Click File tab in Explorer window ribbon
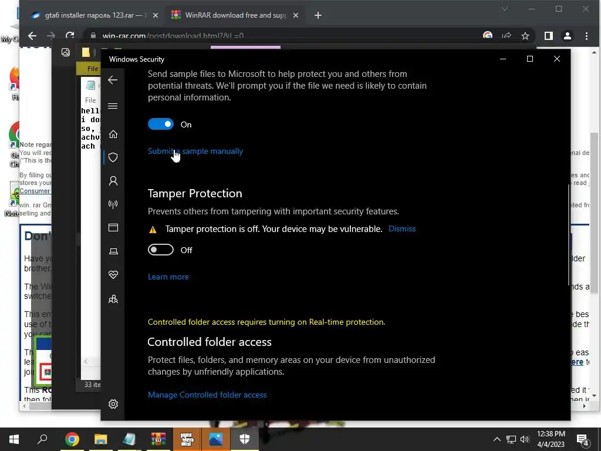601x451 pixels. click(x=92, y=69)
